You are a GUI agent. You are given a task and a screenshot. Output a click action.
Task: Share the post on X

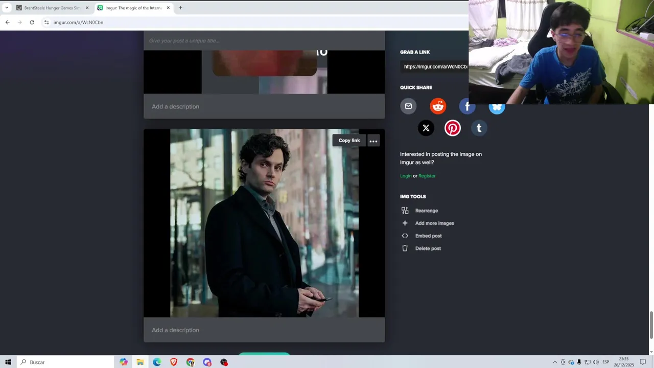[426, 128]
